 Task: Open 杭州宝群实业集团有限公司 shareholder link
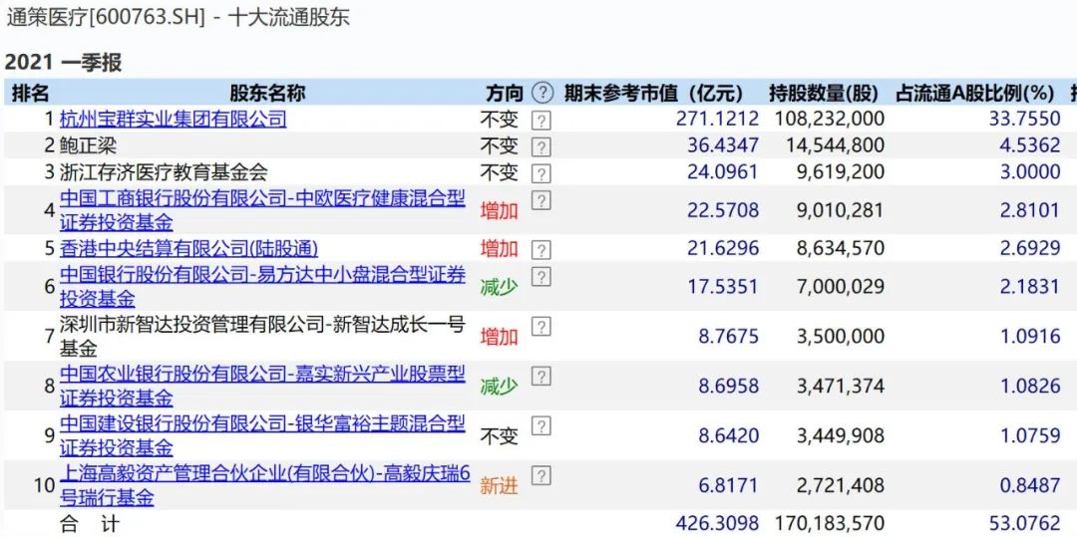tap(174, 120)
